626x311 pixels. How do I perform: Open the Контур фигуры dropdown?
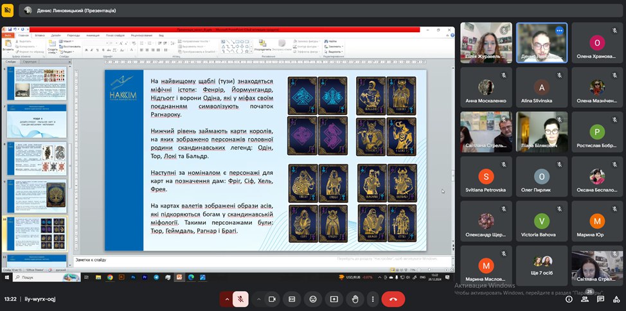tap(305, 46)
